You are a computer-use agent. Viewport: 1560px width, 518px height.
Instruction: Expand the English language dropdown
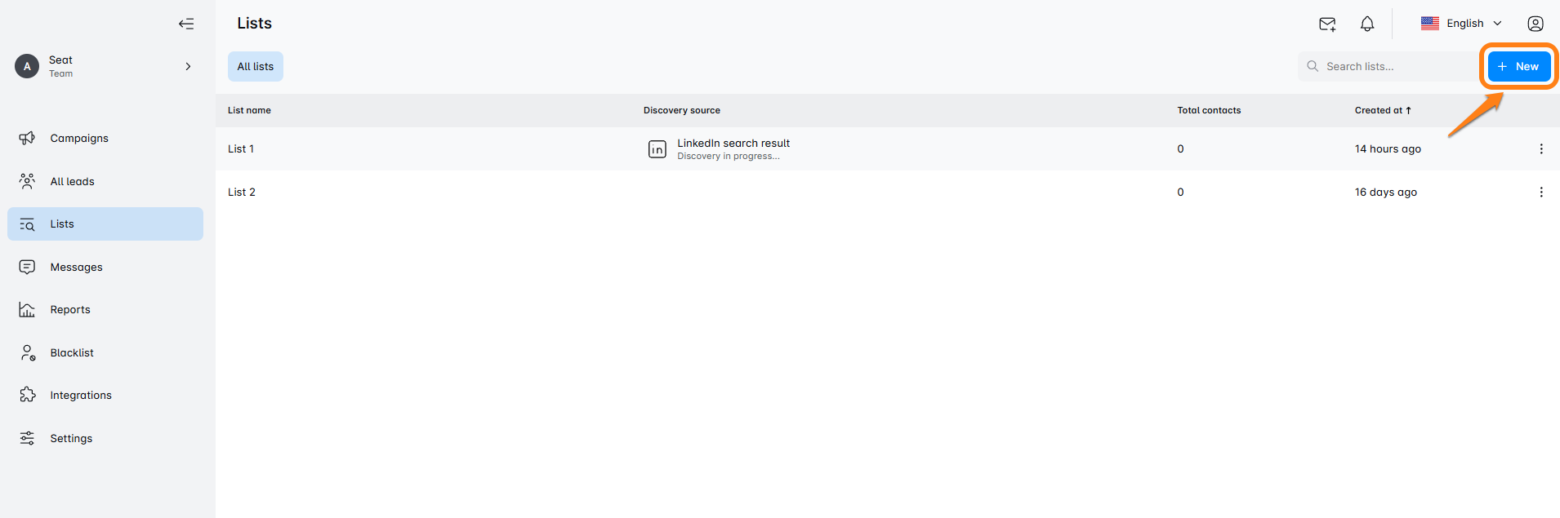coord(1462,24)
